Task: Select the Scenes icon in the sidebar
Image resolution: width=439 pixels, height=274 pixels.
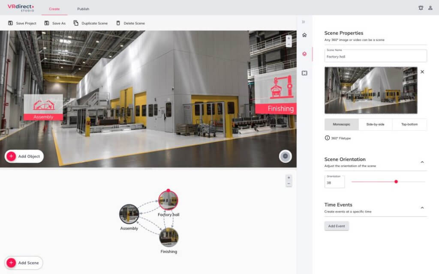Action: [304, 54]
